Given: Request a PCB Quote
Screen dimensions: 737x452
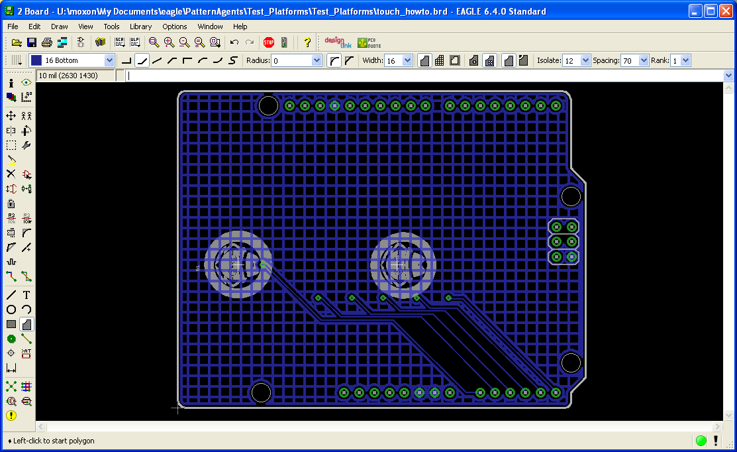Looking at the screenshot, I should 369,43.
